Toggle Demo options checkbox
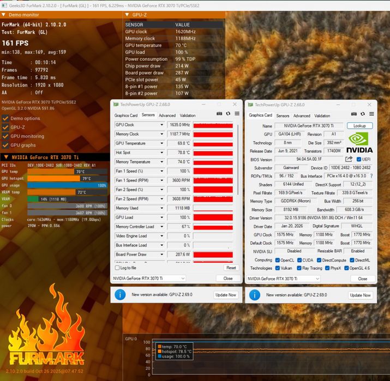The image size is (390, 381). click(5, 118)
